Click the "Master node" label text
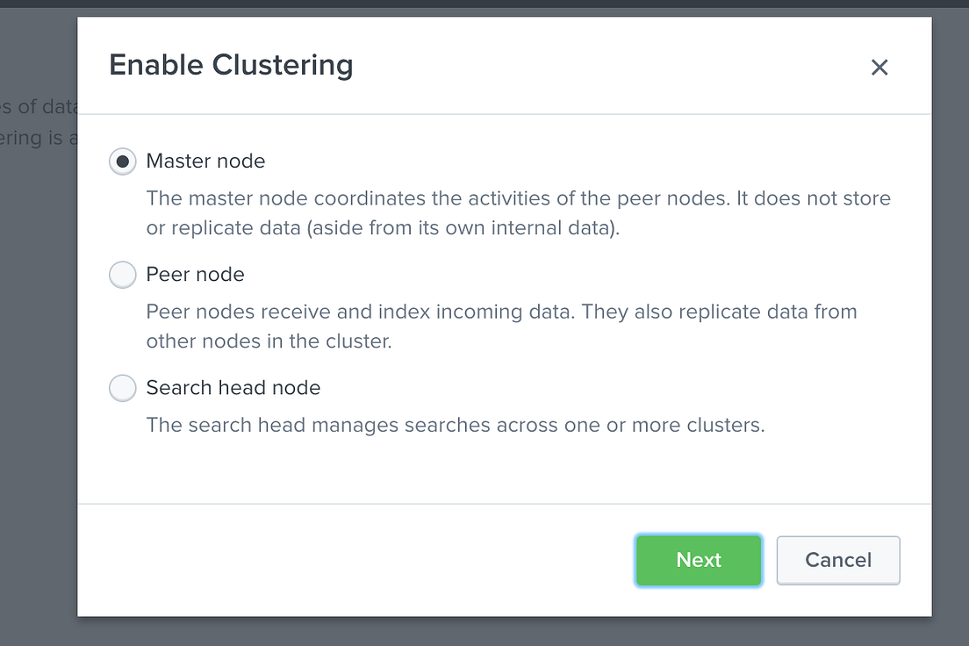 [x=205, y=161]
